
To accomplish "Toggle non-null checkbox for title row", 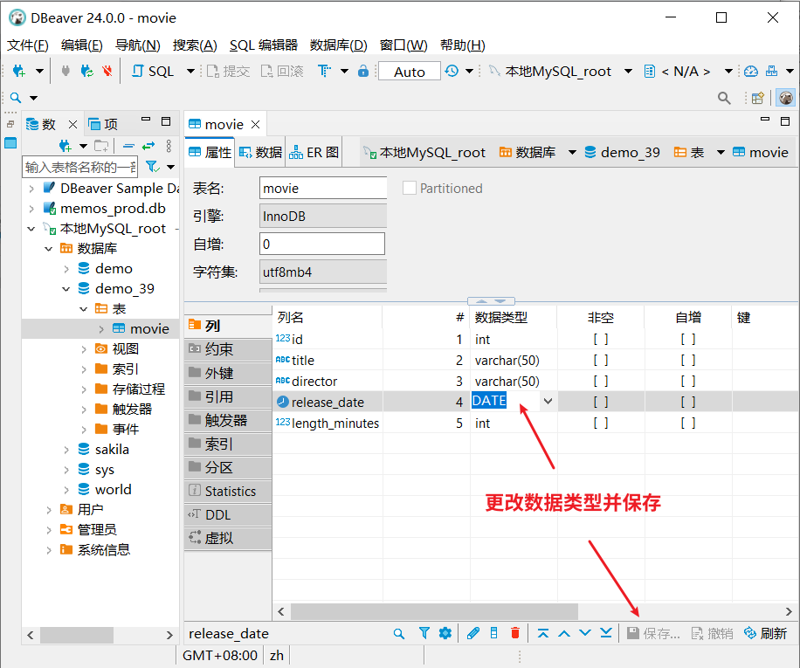I will [x=601, y=360].
